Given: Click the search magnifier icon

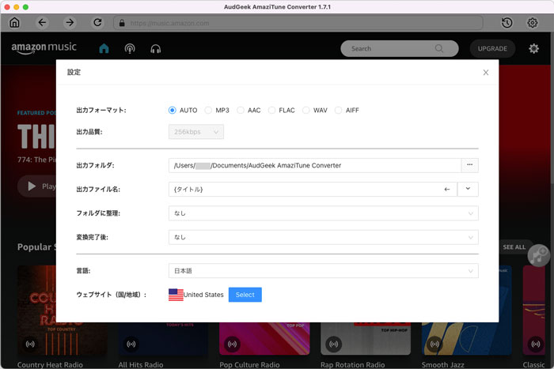Looking at the screenshot, I should click(x=438, y=48).
